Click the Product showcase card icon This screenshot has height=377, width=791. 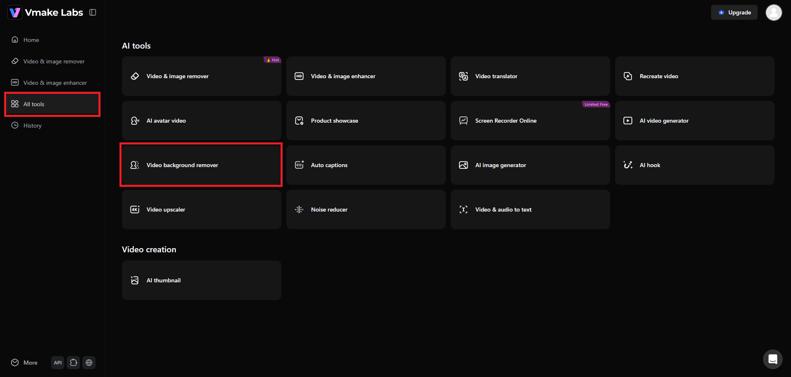[299, 121]
